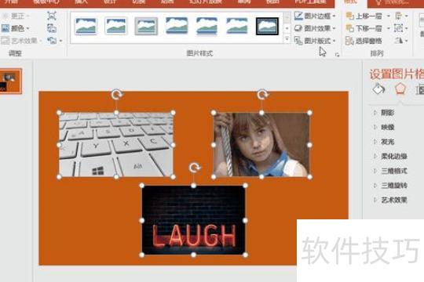Click the rotation handle above the keyboard picture
The image size is (424, 282).
[116, 95]
